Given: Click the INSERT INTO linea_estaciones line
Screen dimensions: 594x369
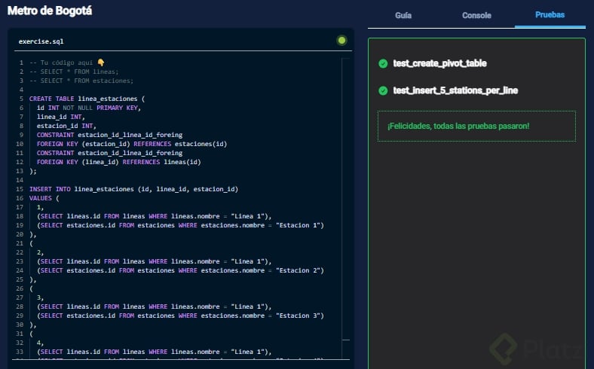Looking at the screenshot, I should pyautogui.click(x=133, y=189).
